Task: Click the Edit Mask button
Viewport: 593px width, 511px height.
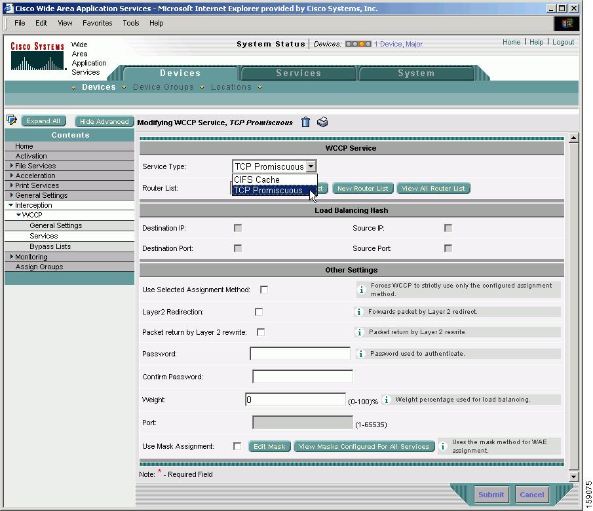Action: point(269,446)
